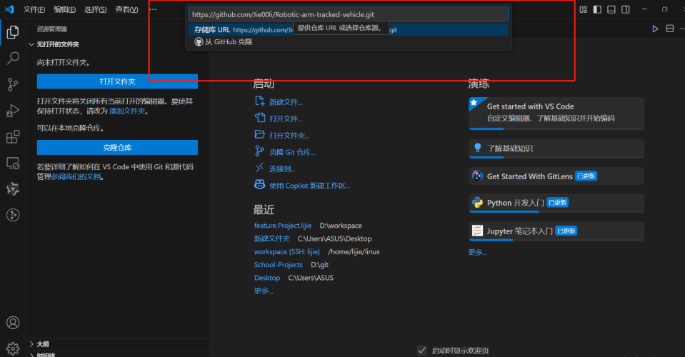Open the Accounts icon
The image size is (685, 357).
point(13,323)
